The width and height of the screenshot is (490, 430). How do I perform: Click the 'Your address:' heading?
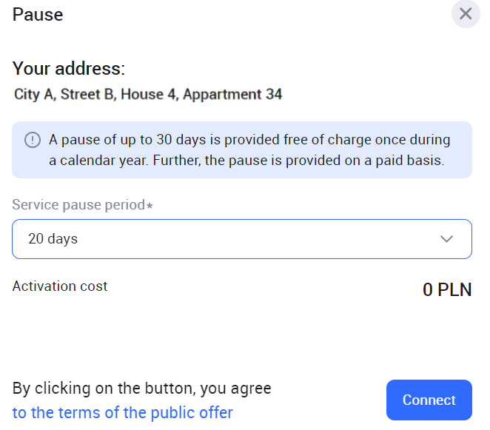pyautogui.click(x=69, y=69)
